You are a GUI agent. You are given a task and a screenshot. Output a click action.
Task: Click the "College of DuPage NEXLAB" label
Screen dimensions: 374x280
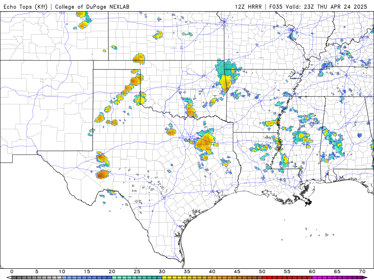92,7
